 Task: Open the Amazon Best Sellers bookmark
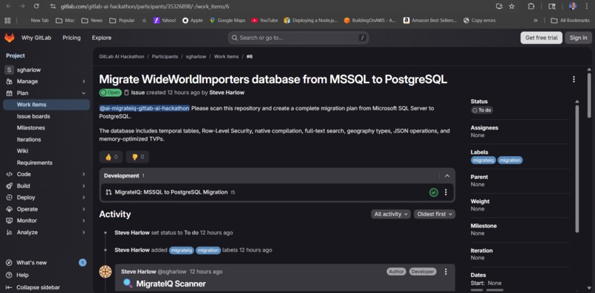430,21
